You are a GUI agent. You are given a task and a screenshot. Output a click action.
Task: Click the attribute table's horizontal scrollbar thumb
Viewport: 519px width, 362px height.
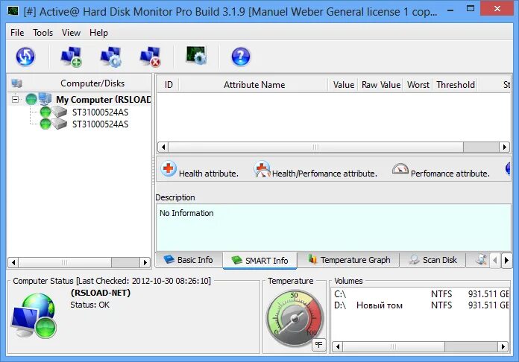pyautogui.click(x=315, y=147)
